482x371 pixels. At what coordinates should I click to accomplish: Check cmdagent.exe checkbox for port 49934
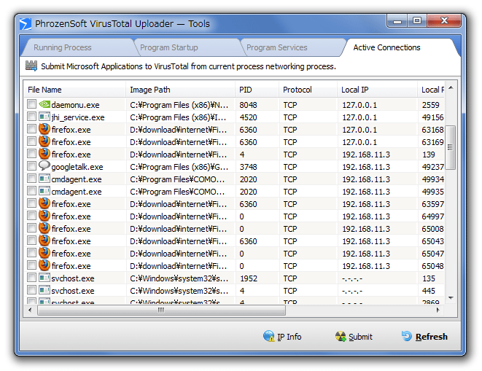click(31, 179)
